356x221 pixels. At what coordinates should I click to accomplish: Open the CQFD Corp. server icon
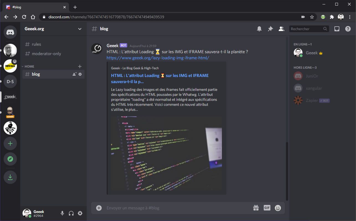click(10, 66)
